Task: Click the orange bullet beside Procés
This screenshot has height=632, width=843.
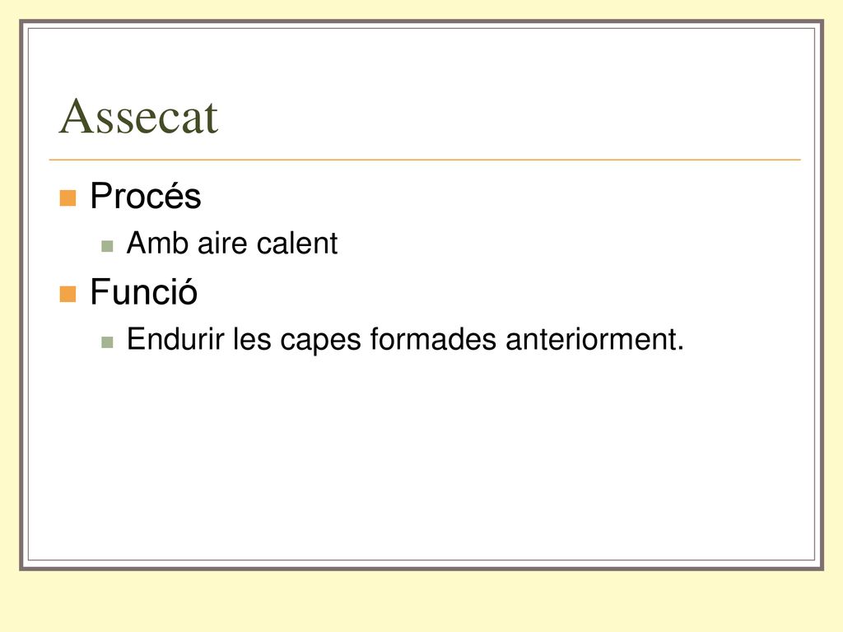Action: (x=68, y=197)
